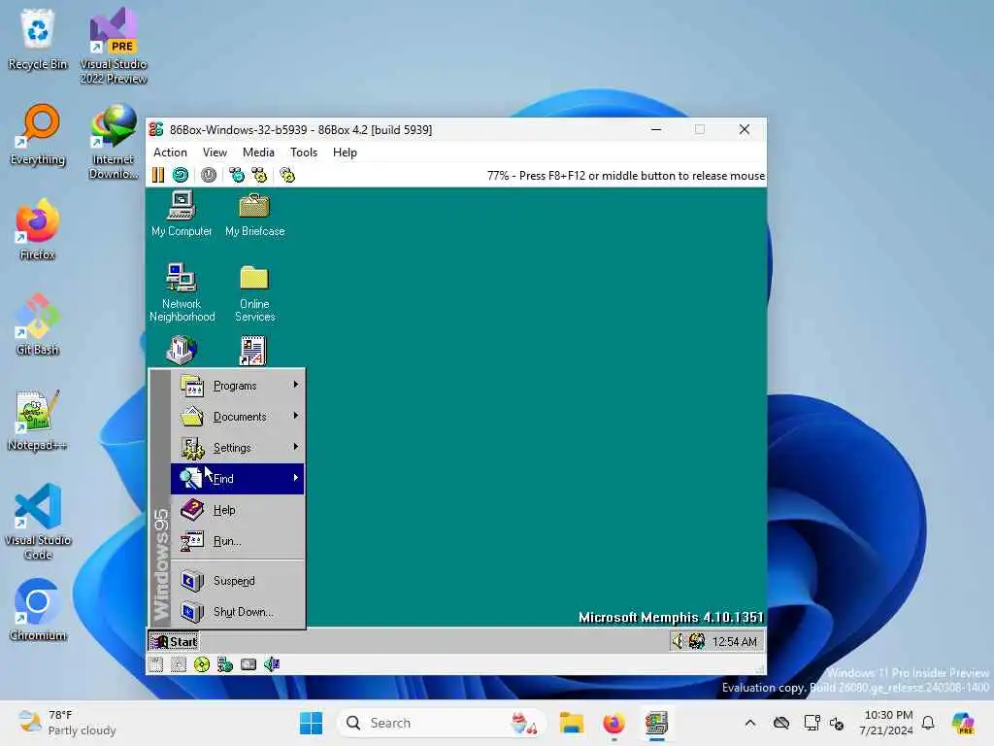Click the network status icon in 86Box status bar
The image size is (994, 746).
tap(225, 664)
